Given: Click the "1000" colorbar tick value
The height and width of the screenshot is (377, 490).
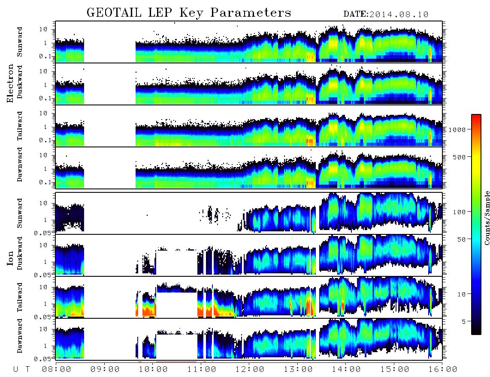Looking at the screenshot, I should (x=457, y=130).
